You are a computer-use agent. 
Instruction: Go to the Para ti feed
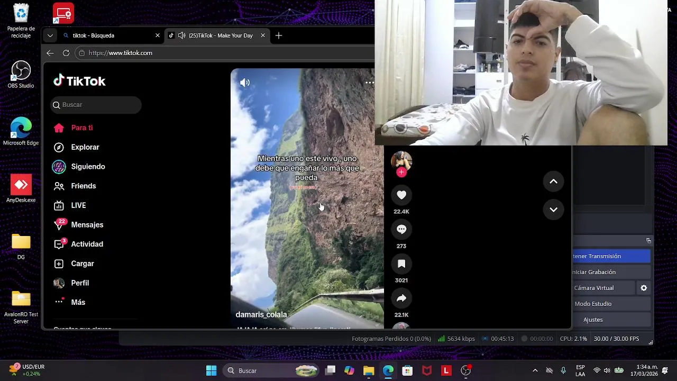tap(74, 128)
